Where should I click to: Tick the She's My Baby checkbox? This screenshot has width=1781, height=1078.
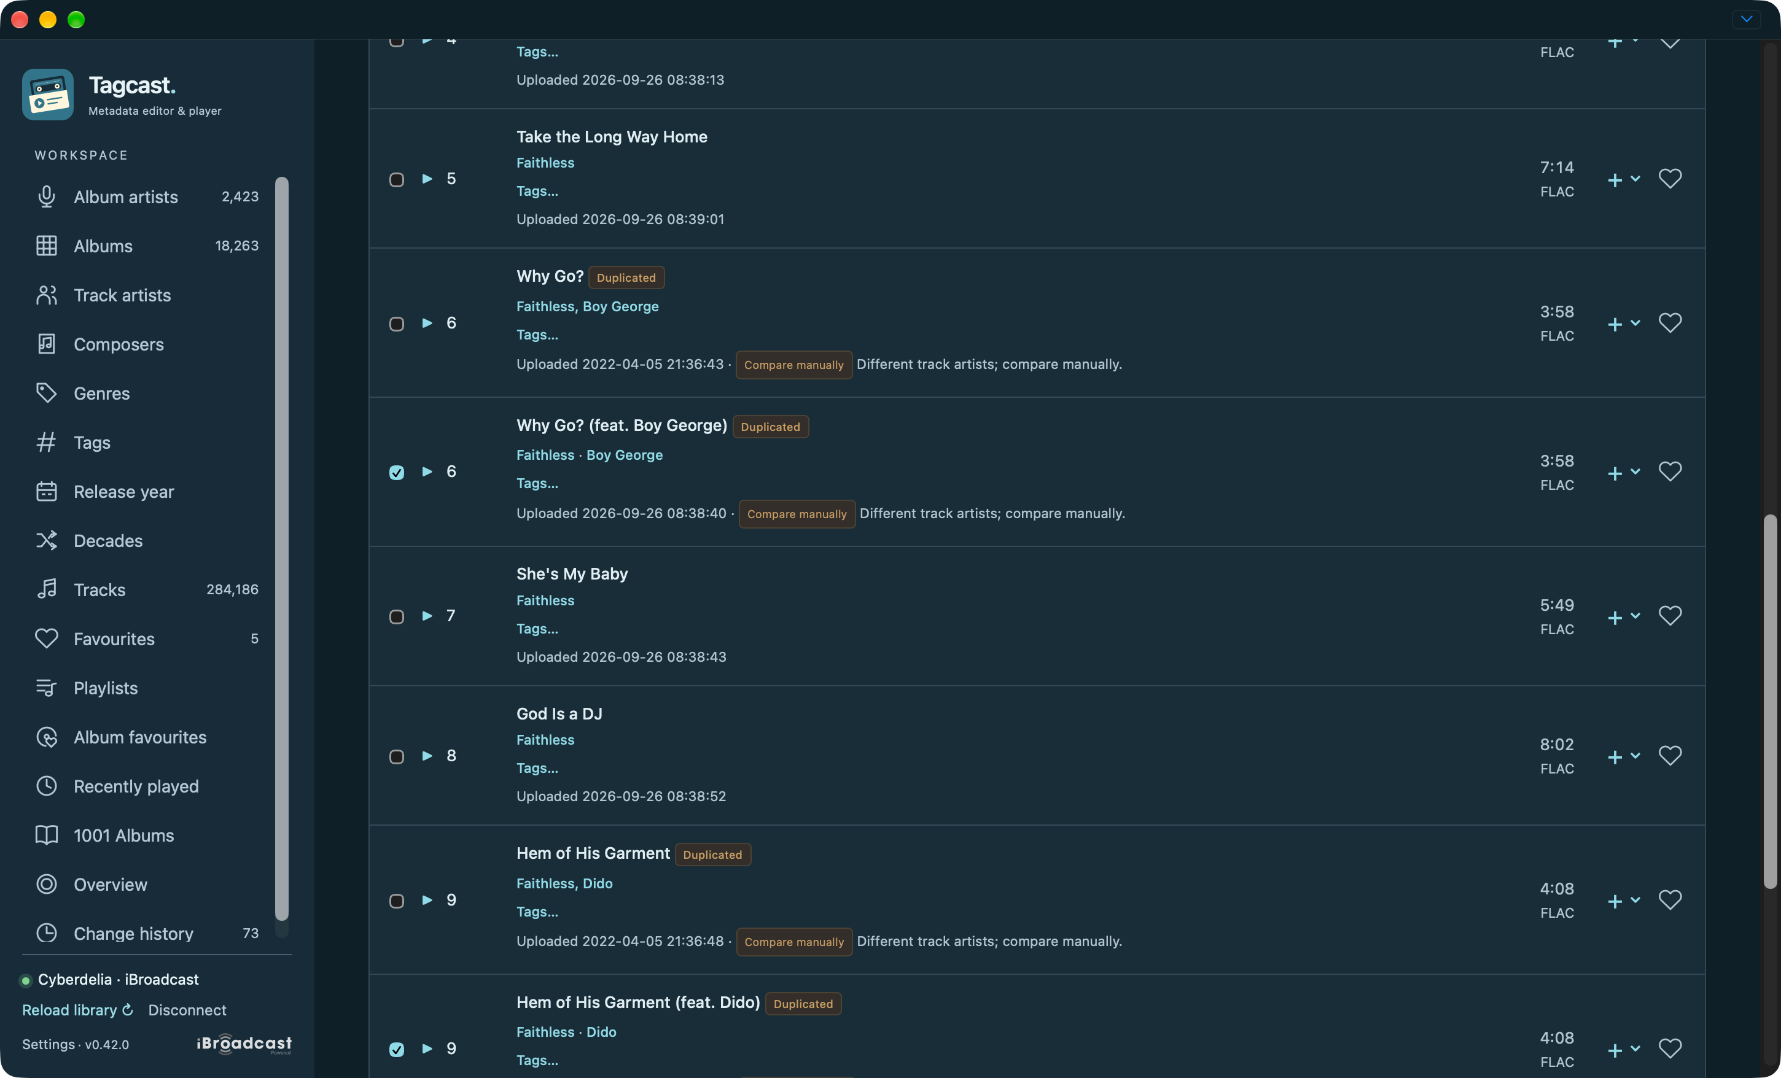397,617
